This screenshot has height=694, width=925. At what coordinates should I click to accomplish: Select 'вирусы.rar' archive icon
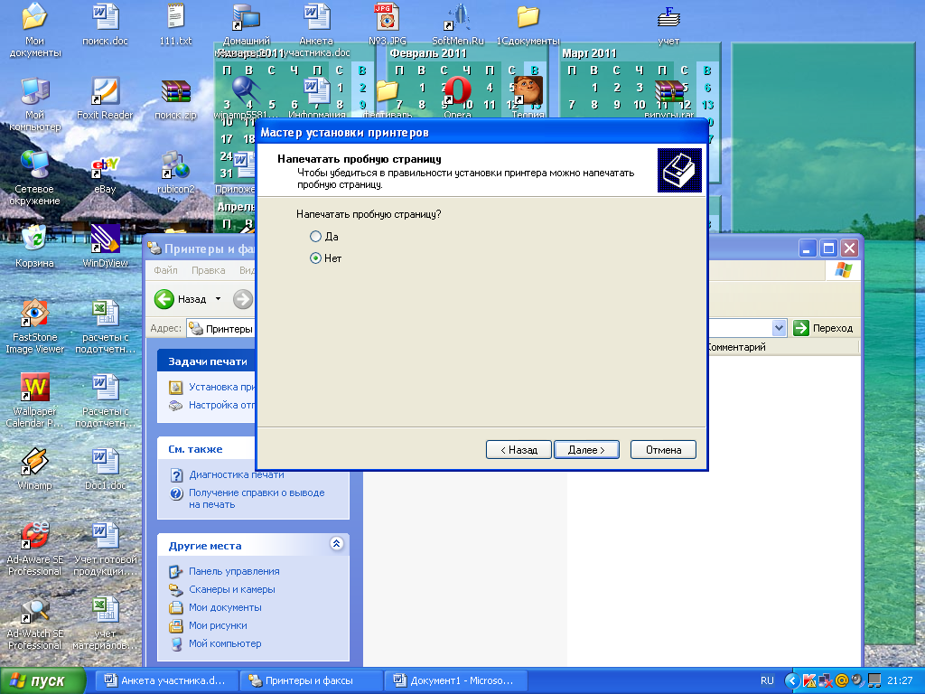(x=668, y=99)
